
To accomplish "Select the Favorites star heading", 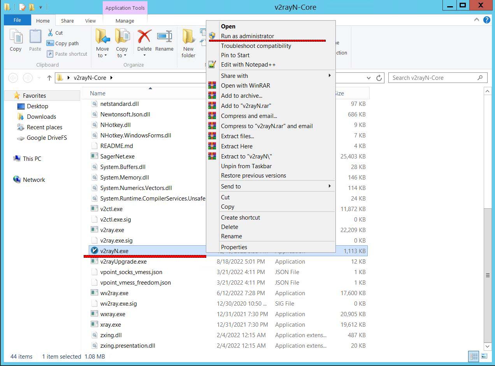I will point(16,95).
